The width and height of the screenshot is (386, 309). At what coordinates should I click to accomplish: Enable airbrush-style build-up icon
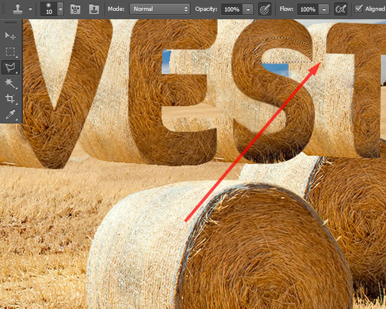point(341,10)
